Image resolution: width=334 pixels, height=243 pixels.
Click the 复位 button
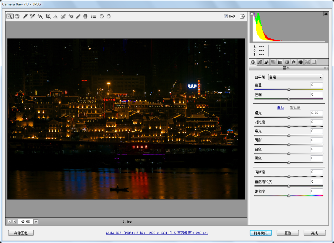(x=288, y=233)
